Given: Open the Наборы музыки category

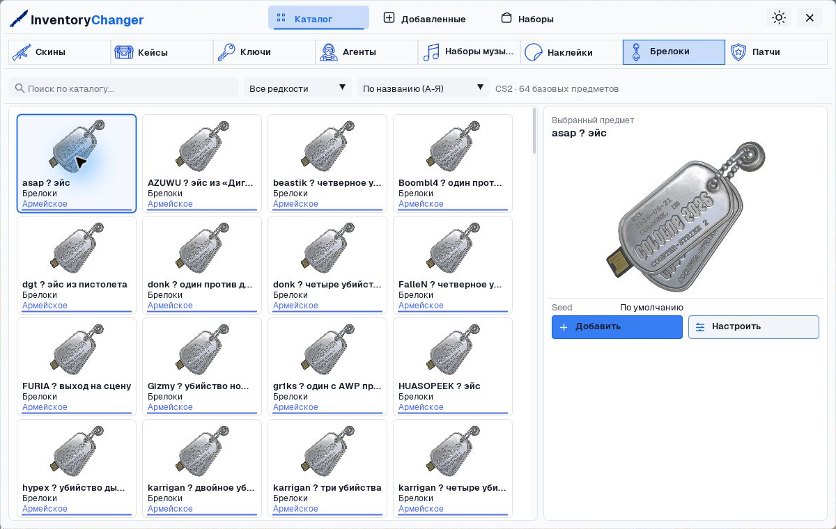Looking at the screenshot, I should [x=469, y=52].
